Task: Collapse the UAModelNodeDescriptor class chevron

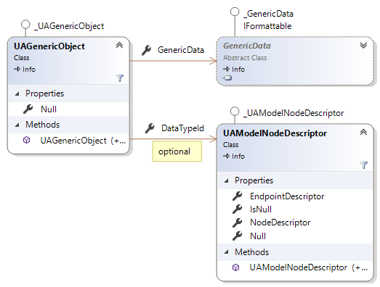Action: [x=363, y=132]
